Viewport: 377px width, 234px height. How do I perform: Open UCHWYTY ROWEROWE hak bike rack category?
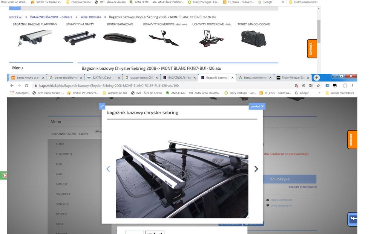[x=211, y=38]
